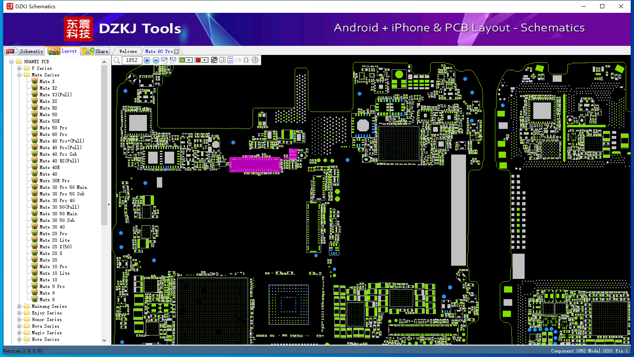This screenshot has width=634, height=357.
Task: Click the Mate 10 PADS file icon
Action: pyautogui.click(x=35, y=280)
